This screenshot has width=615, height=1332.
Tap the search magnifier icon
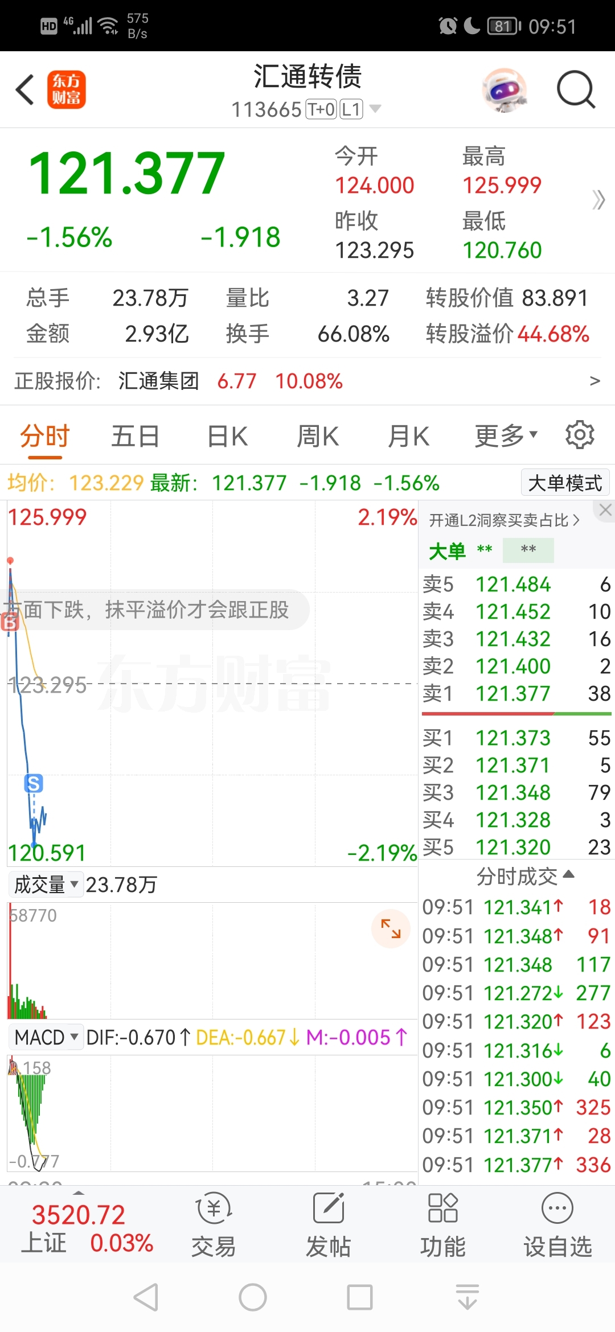(576, 89)
